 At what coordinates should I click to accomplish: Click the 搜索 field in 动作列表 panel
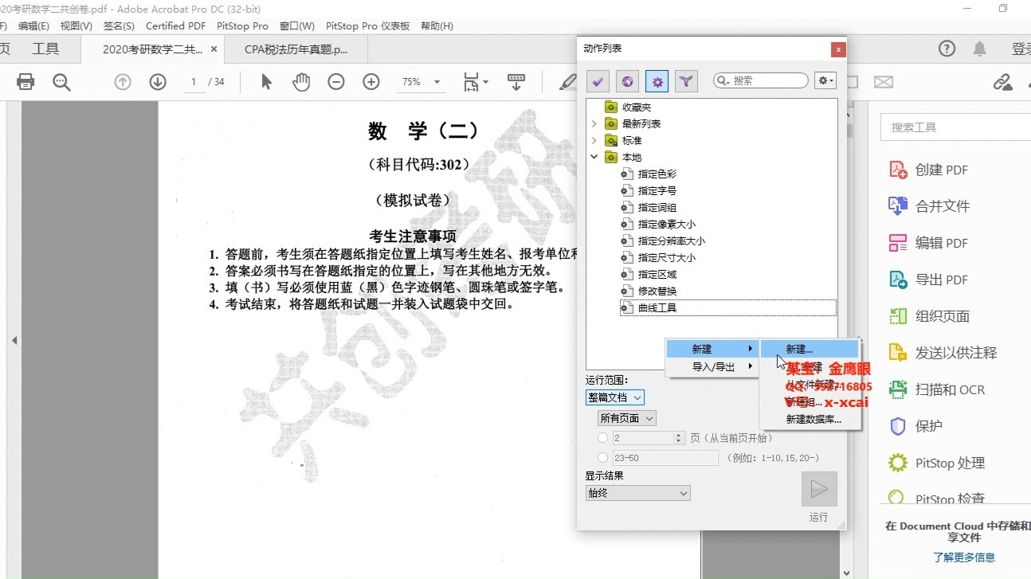(759, 80)
